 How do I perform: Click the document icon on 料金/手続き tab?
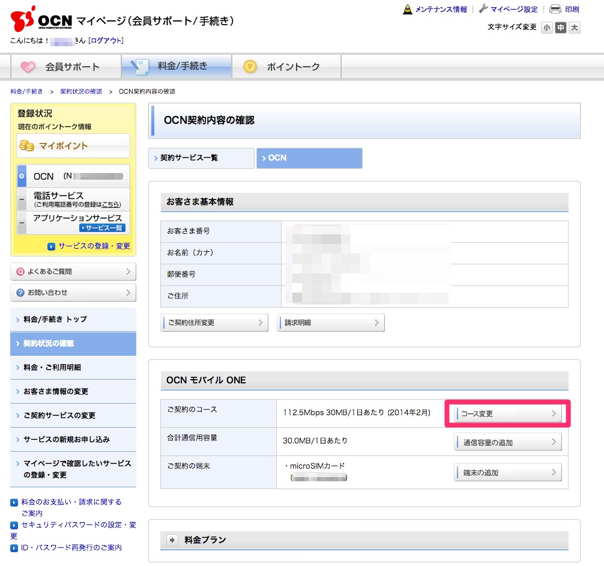(140, 66)
